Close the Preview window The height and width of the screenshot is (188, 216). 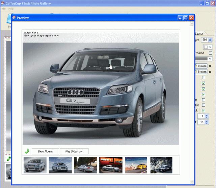click(191, 18)
